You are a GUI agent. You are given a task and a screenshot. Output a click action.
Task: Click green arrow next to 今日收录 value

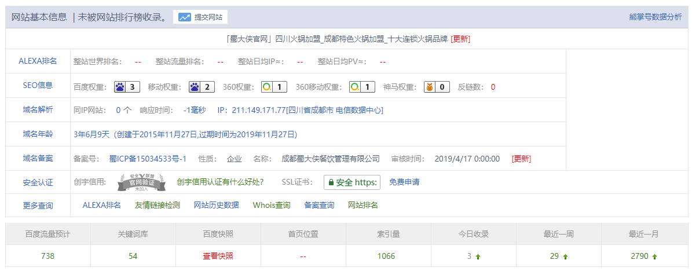coord(478,257)
